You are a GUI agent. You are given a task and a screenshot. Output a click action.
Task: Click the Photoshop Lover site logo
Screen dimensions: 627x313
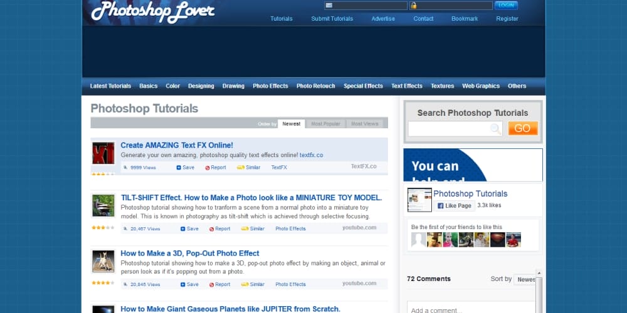coord(153,11)
